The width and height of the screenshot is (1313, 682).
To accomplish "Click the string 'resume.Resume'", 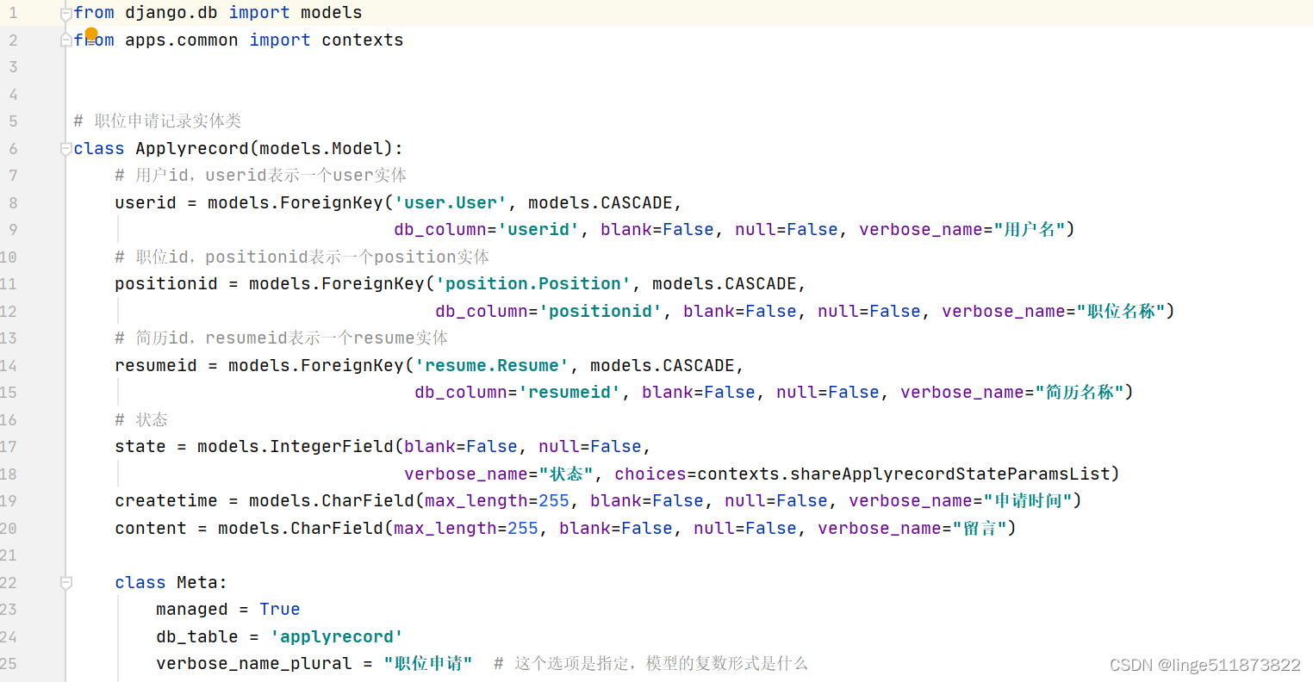I will 492,366.
